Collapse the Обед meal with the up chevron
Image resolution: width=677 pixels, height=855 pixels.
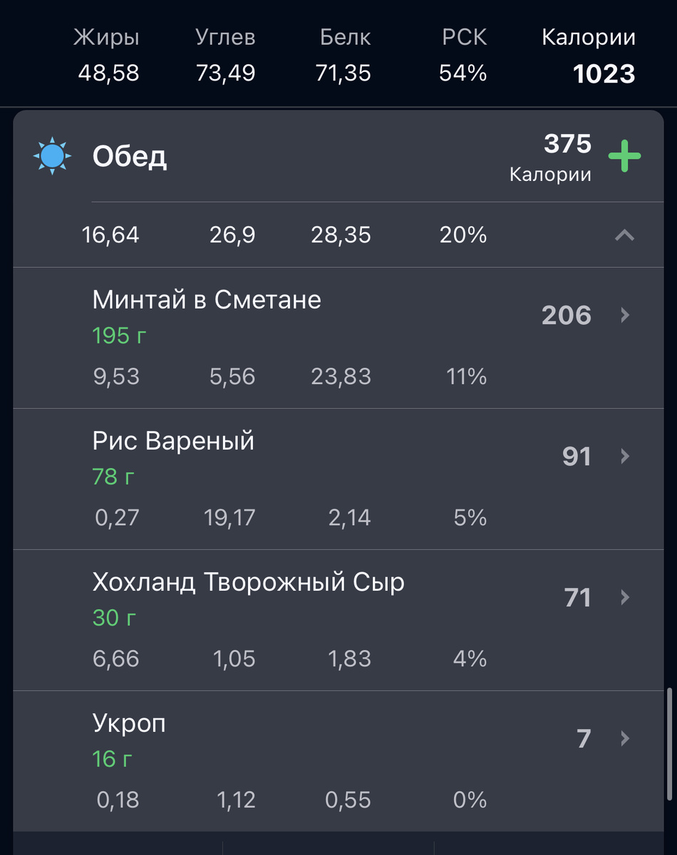[624, 235]
